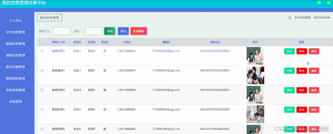This screenshot has height=134, width=333.
Task: Go to home via breadcrumb house icon
Action: (x=290, y=17)
